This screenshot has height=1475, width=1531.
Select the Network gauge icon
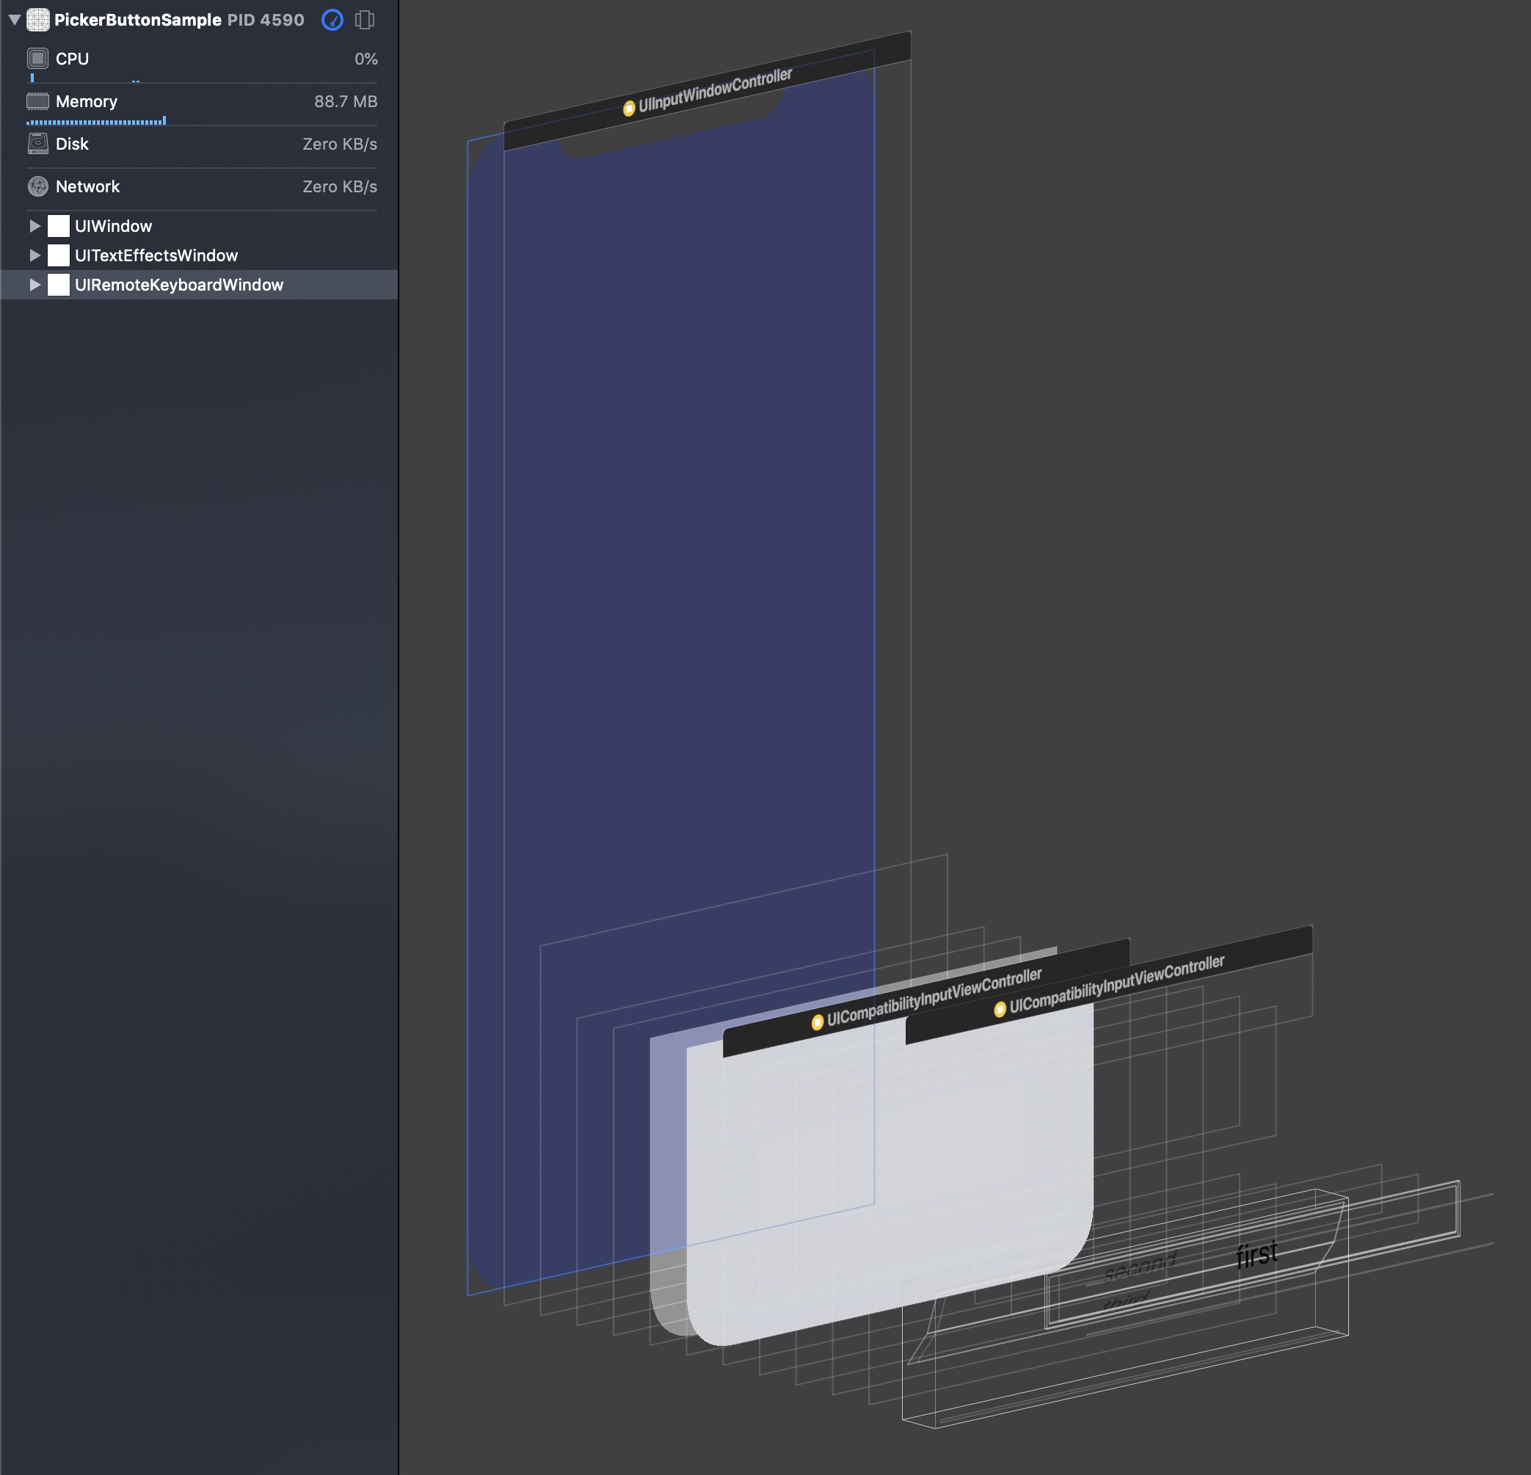37,186
